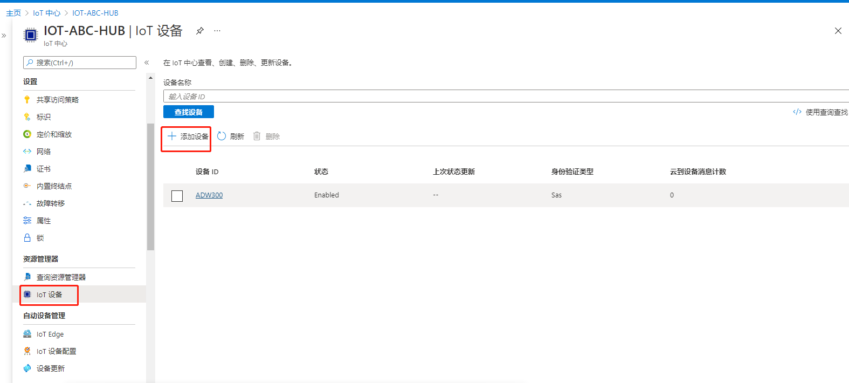Click the IoT Hub chip icon in header
This screenshot has width=849, height=383.
point(31,36)
